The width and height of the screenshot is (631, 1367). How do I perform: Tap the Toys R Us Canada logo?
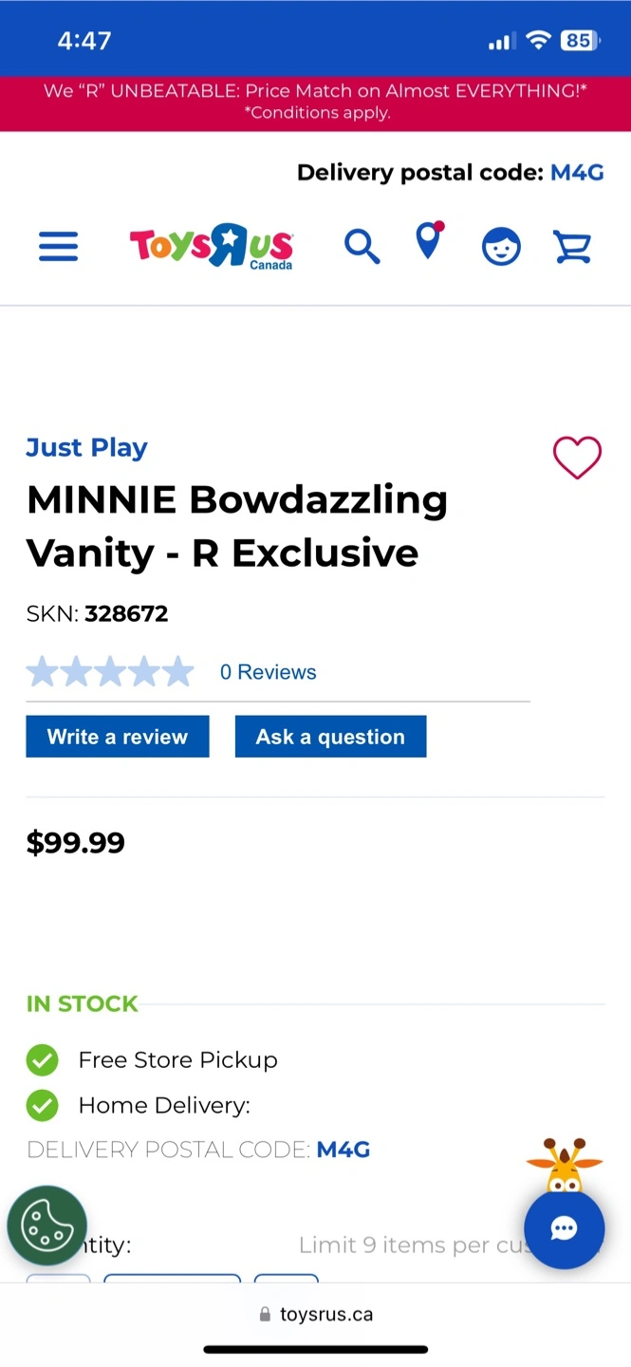[x=212, y=247]
